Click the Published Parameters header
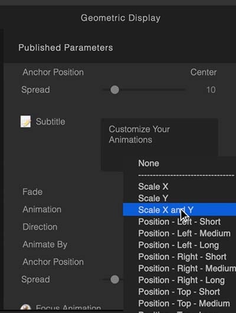This screenshot has height=313, width=236. tap(65, 48)
